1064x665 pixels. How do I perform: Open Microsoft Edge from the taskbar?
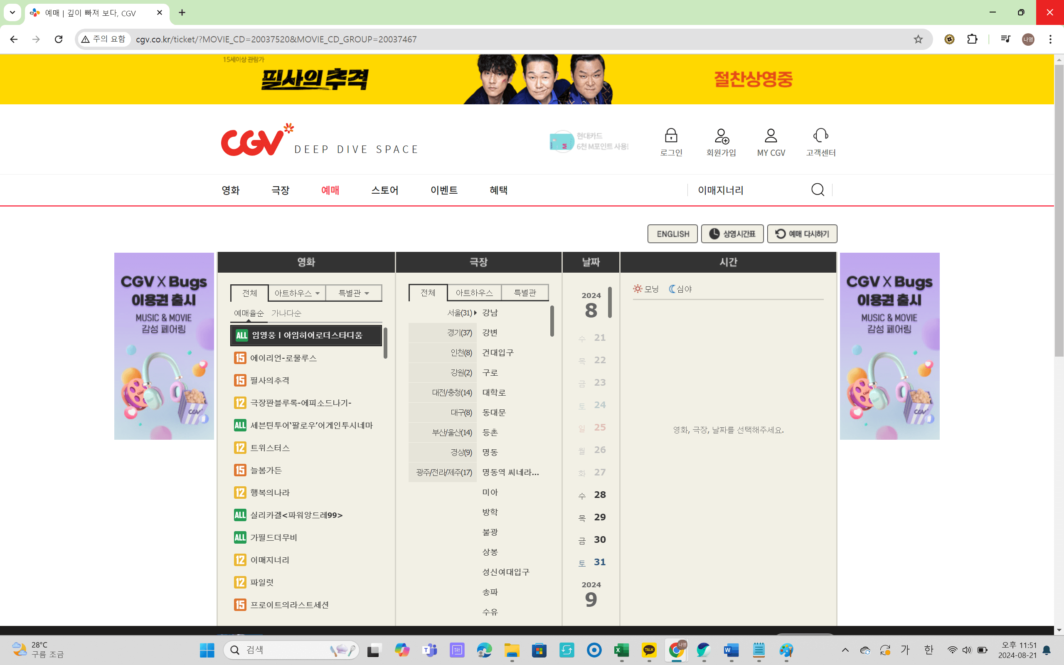pos(485,650)
